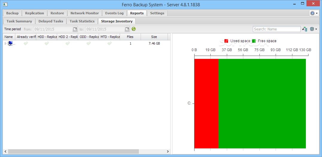Sort by the Files column header
Image resolution: width=322 pixels, height=157 pixels.
130,37
